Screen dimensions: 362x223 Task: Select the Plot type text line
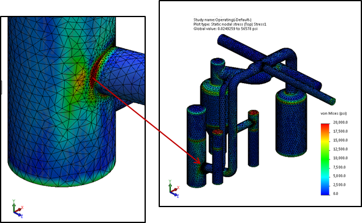pos(230,24)
